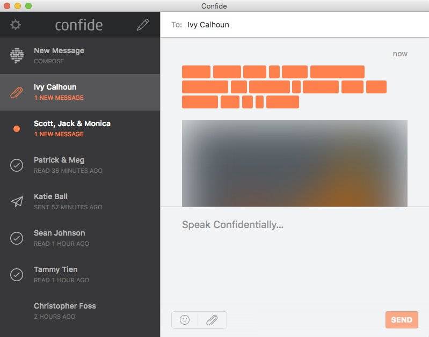Screen dimensions: 429x337
Task: Click the To recipient field
Action: (301, 25)
